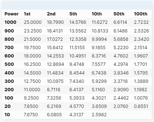Select the value 11.5155 in row 700
The height and width of the screenshot is (122, 154).
coord(77,48)
